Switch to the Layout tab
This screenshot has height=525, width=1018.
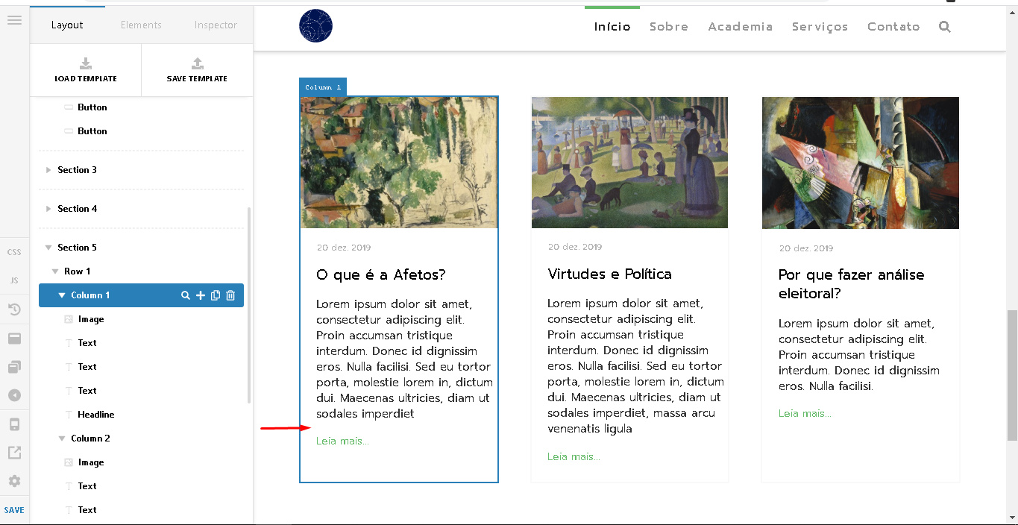67,25
